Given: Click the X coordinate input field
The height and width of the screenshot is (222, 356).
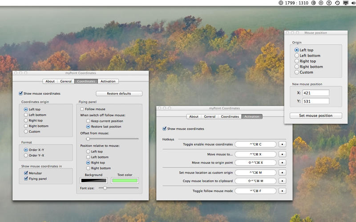Looking at the screenshot, I should (316, 93).
